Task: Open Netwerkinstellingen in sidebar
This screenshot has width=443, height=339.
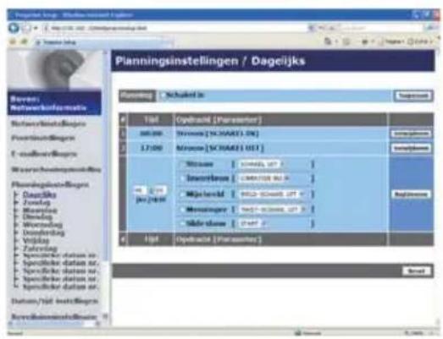Action: (x=48, y=123)
